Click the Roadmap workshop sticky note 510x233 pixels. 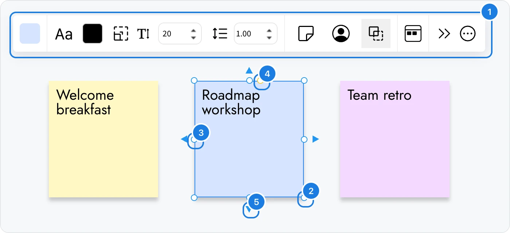point(249,139)
